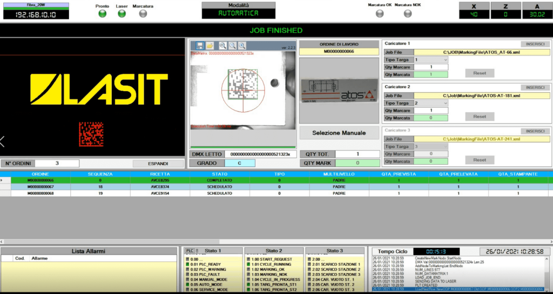Screen dimensions: 553x294
Task: Click the DMX LETTO value field
Action: [260, 154]
